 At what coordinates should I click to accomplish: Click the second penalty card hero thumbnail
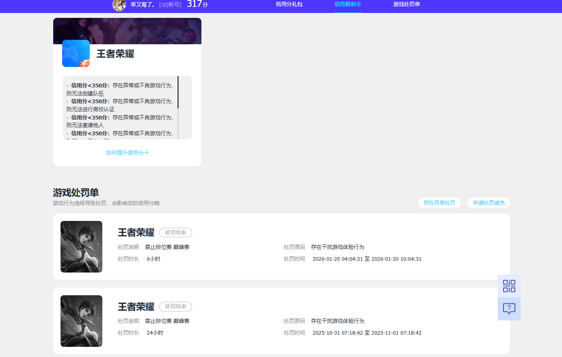(x=81, y=321)
